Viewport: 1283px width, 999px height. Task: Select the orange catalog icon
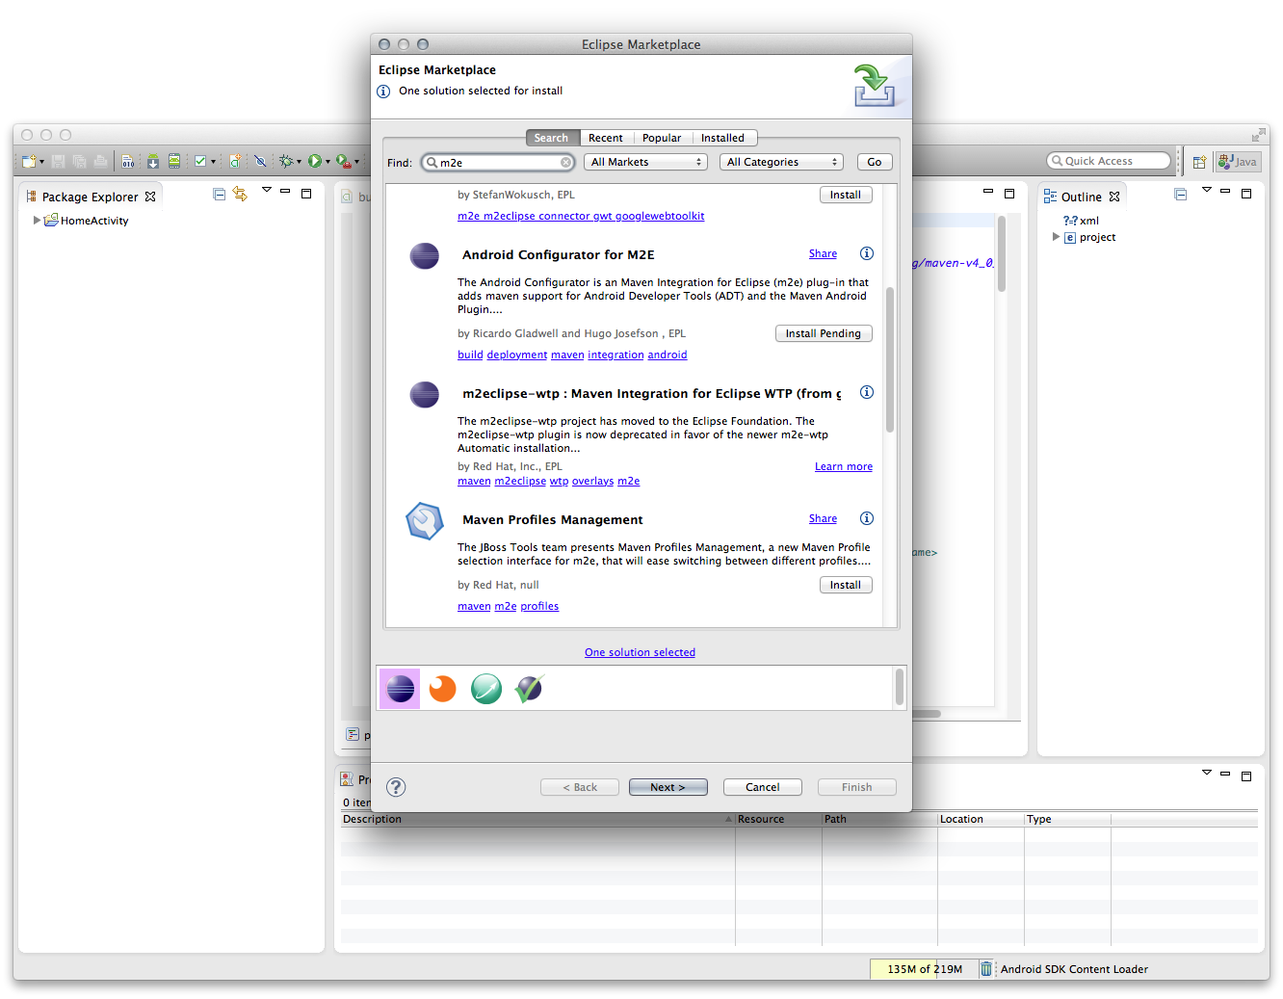pos(442,689)
